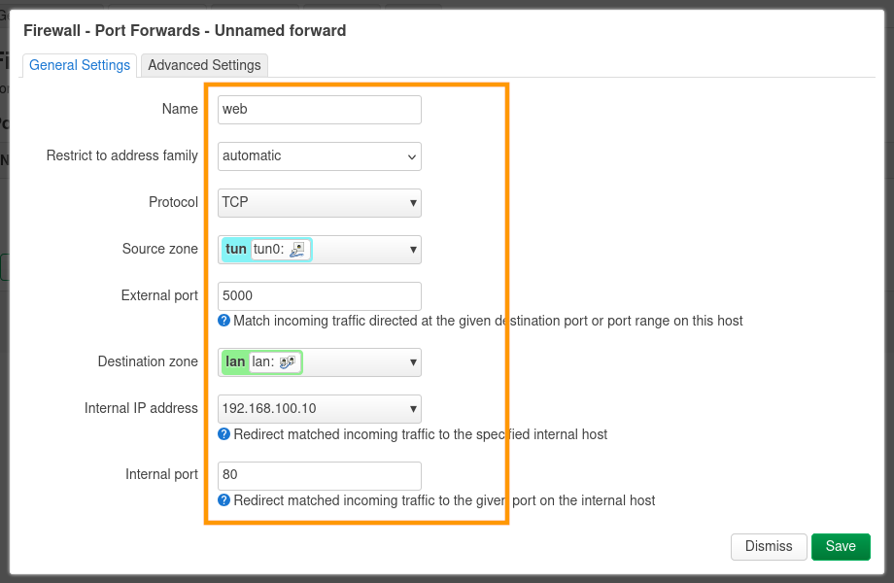
Task: Click the help icon under Internal IP address
Action: [223, 434]
